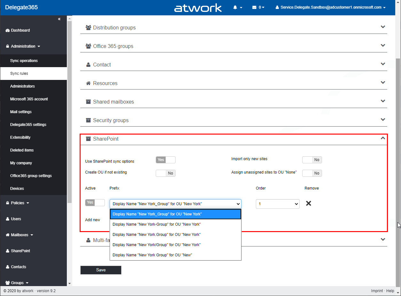Viewport: 401px width, 296px height.
Task: Enable Import only new sites toggle
Action: point(312,160)
